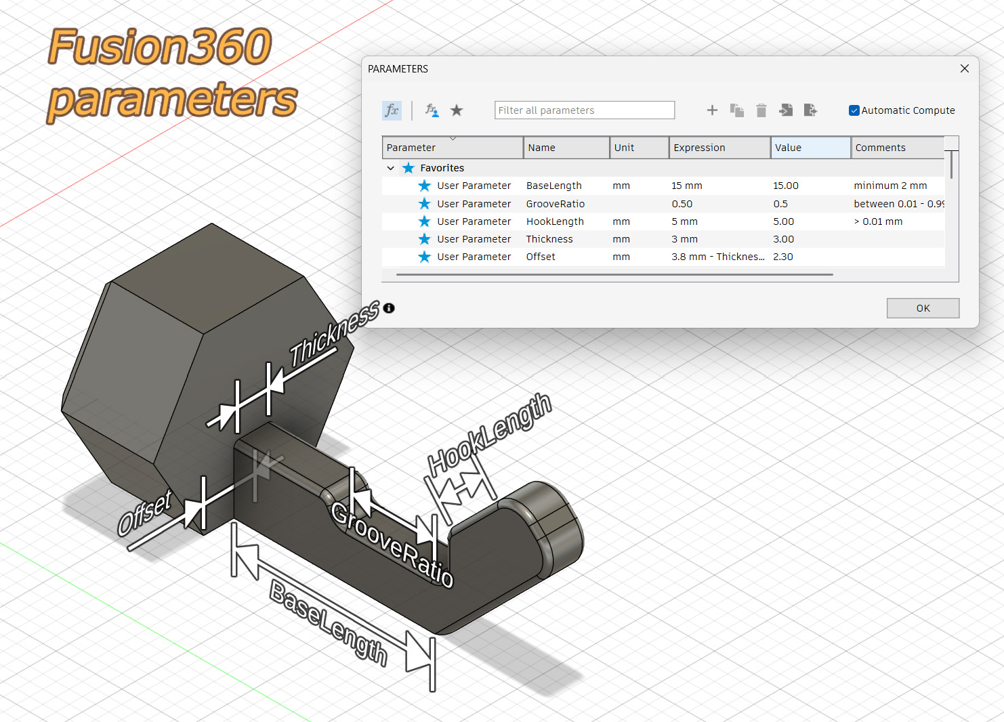Toggle favorite star for GrooveRatio parameter
Image resolution: width=1004 pixels, height=722 pixels.
424,204
